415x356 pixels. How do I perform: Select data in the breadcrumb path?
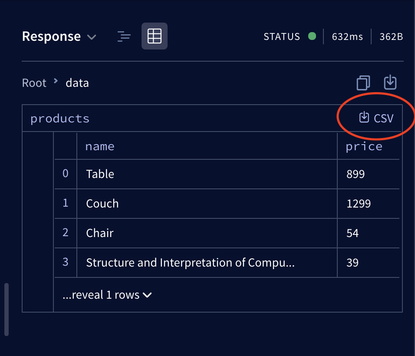point(77,82)
